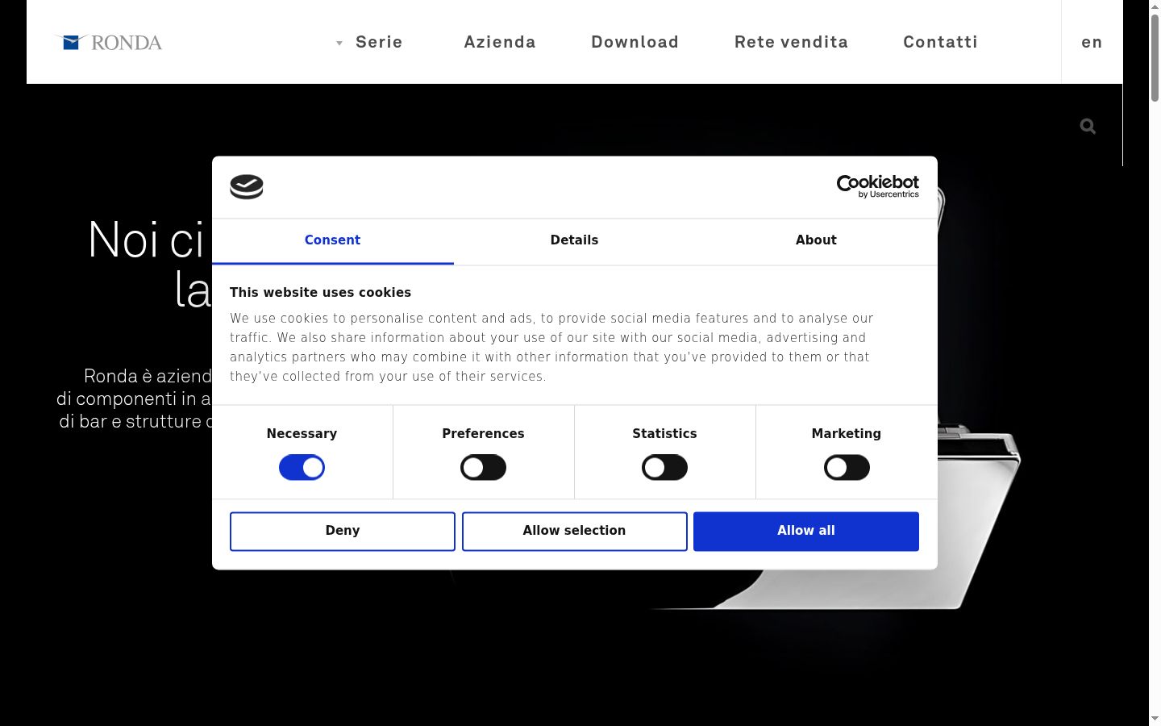This screenshot has height=726, width=1161.
Task: Open Rete vendita in navigation
Action: (791, 42)
